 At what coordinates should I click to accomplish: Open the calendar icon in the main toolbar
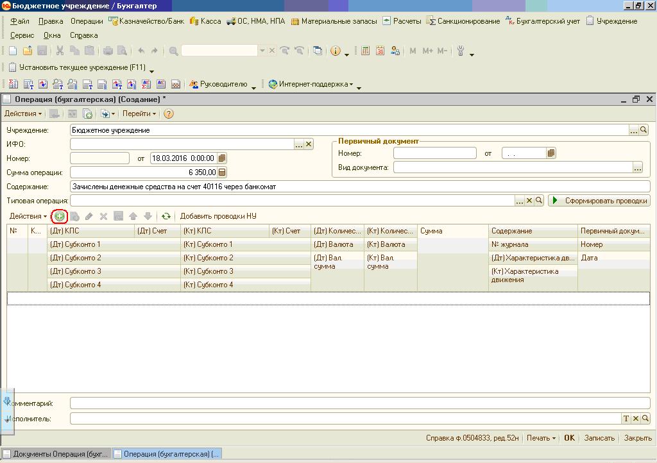[x=380, y=51]
